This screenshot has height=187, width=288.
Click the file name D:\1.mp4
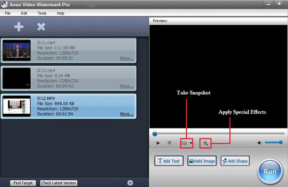[x=46, y=43]
